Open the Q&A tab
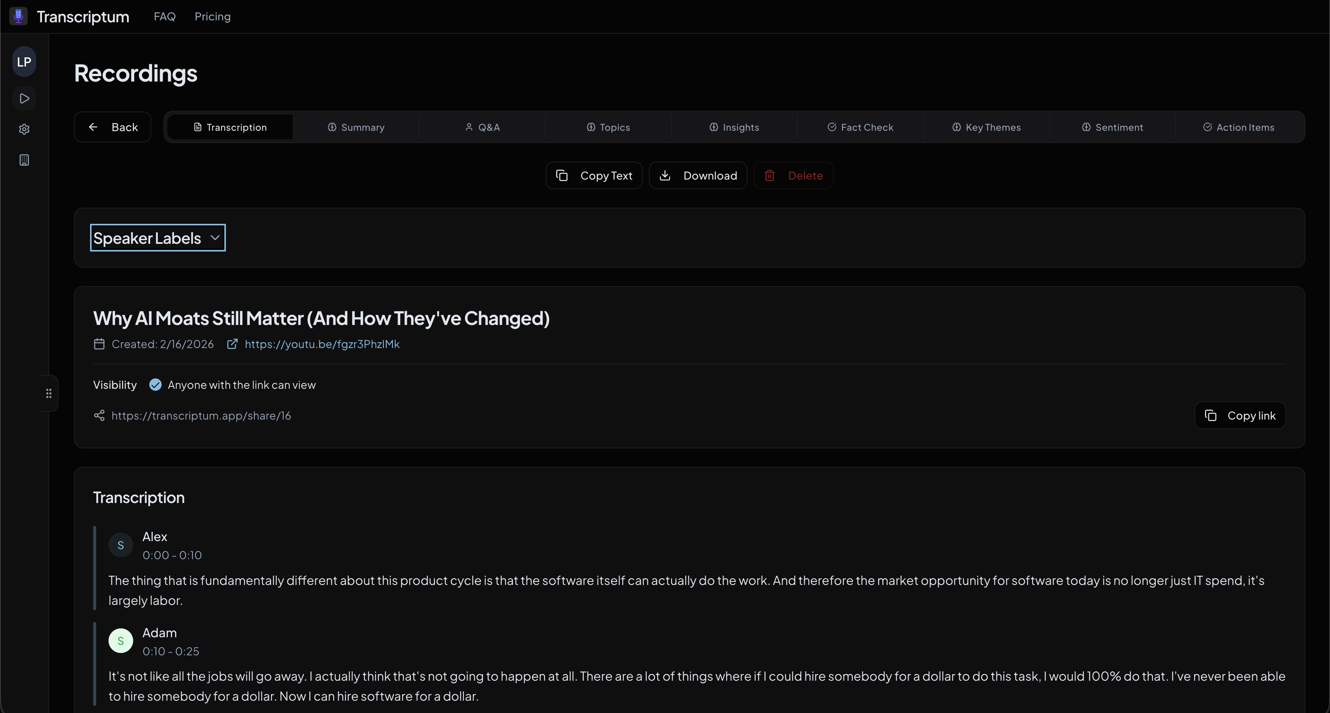Viewport: 1330px width, 713px height. pos(482,127)
